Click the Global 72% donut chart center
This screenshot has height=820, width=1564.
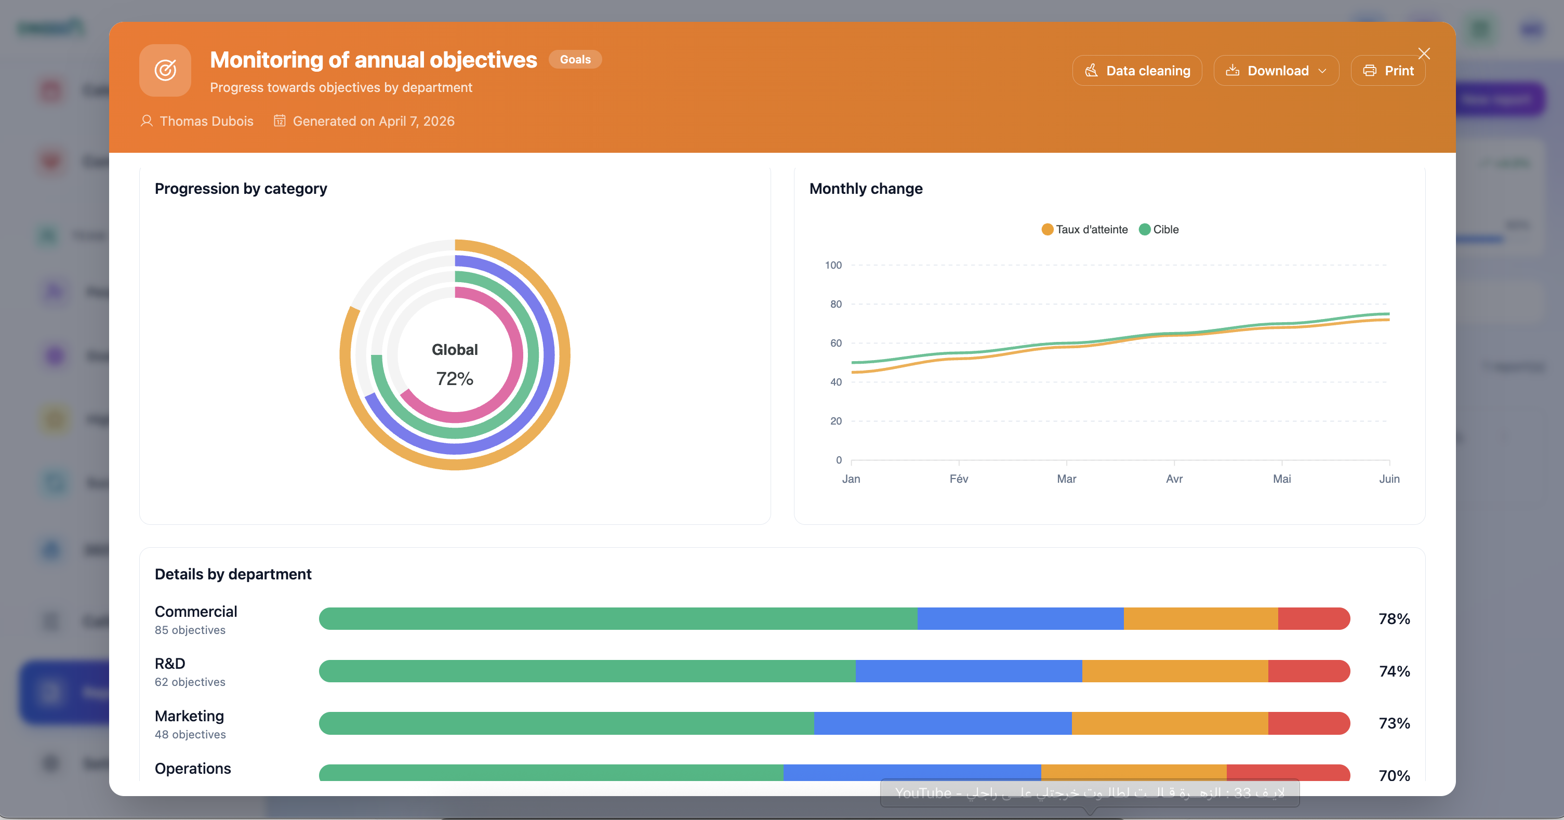click(x=455, y=363)
